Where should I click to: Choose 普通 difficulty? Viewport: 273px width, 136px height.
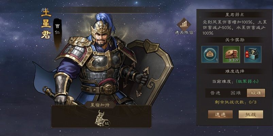coord(215,93)
